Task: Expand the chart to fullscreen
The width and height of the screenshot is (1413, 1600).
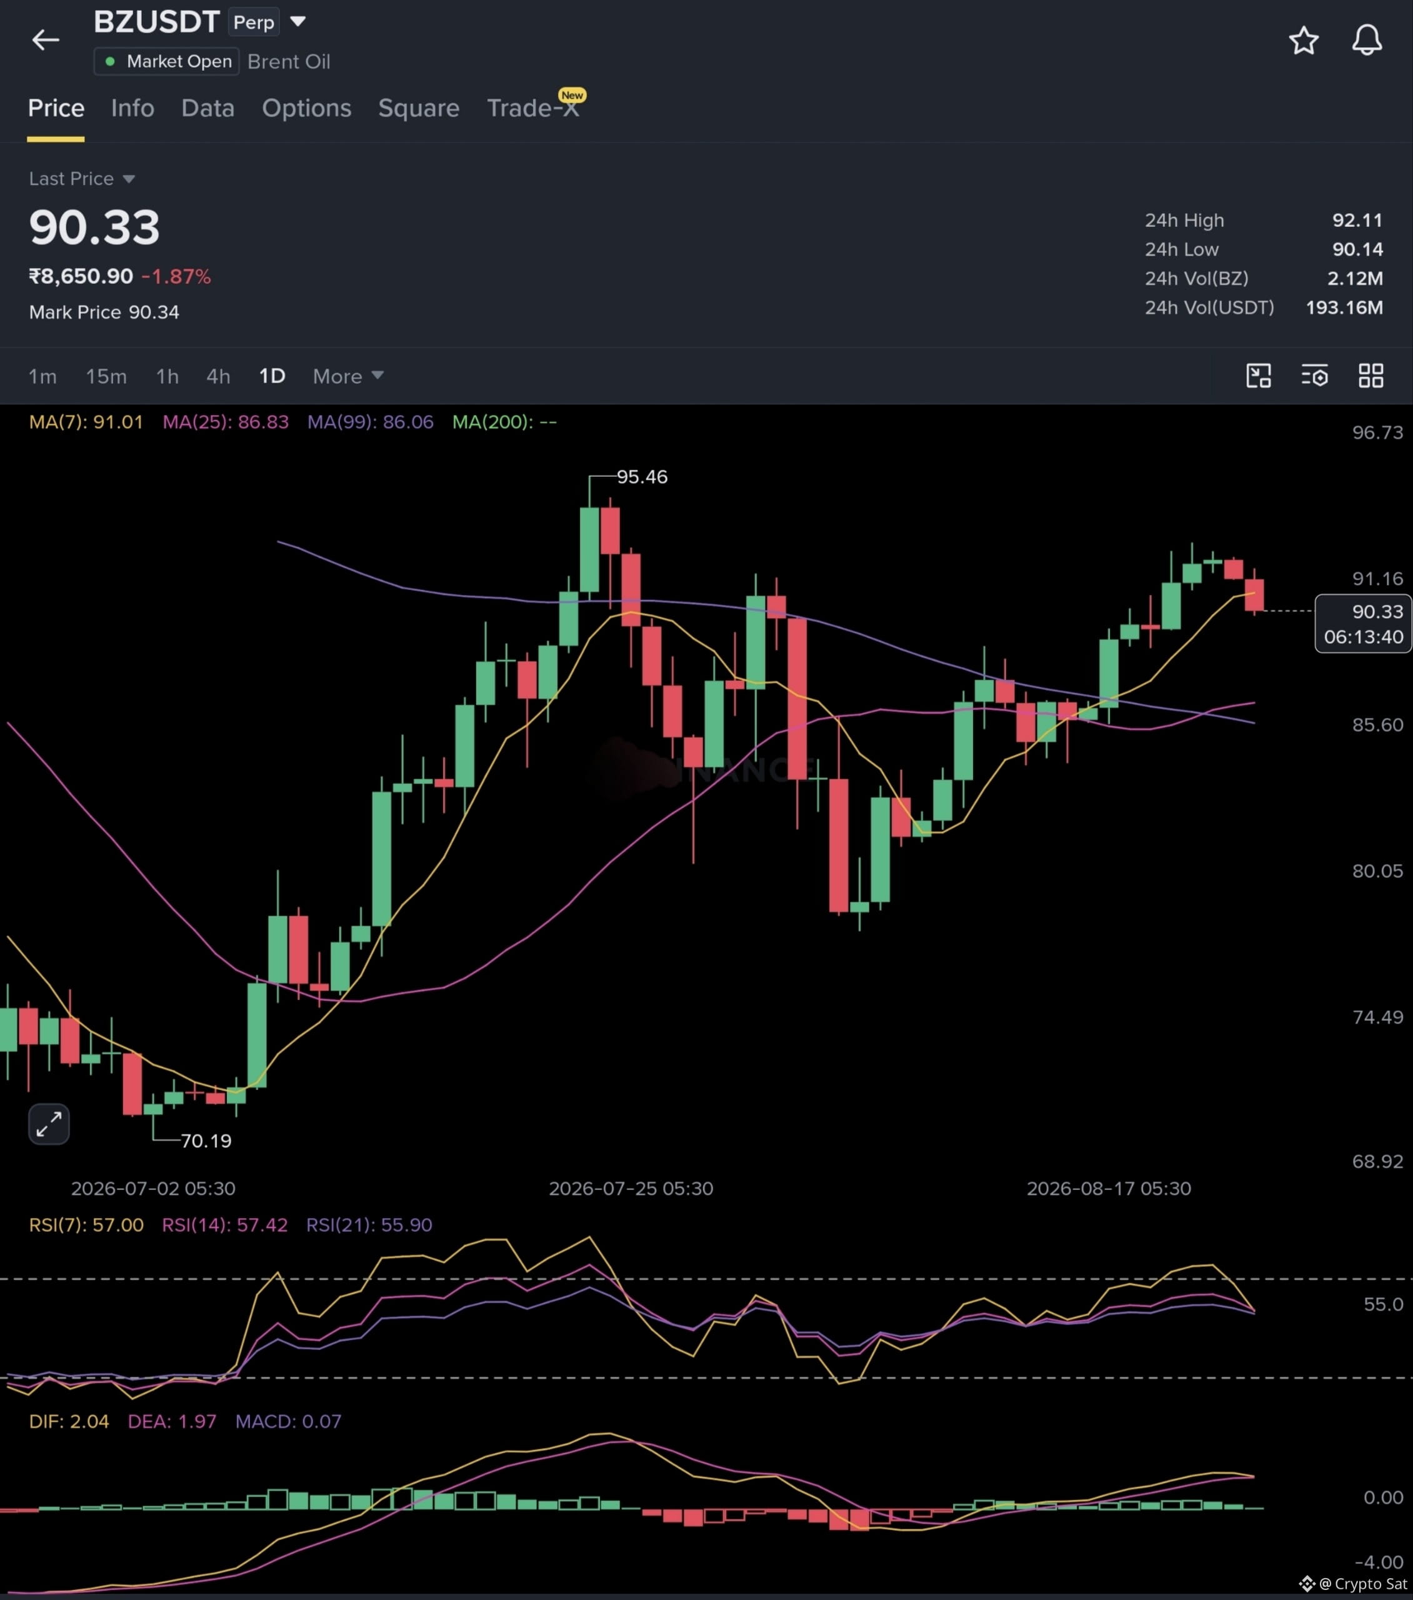Action: (x=49, y=1124)
